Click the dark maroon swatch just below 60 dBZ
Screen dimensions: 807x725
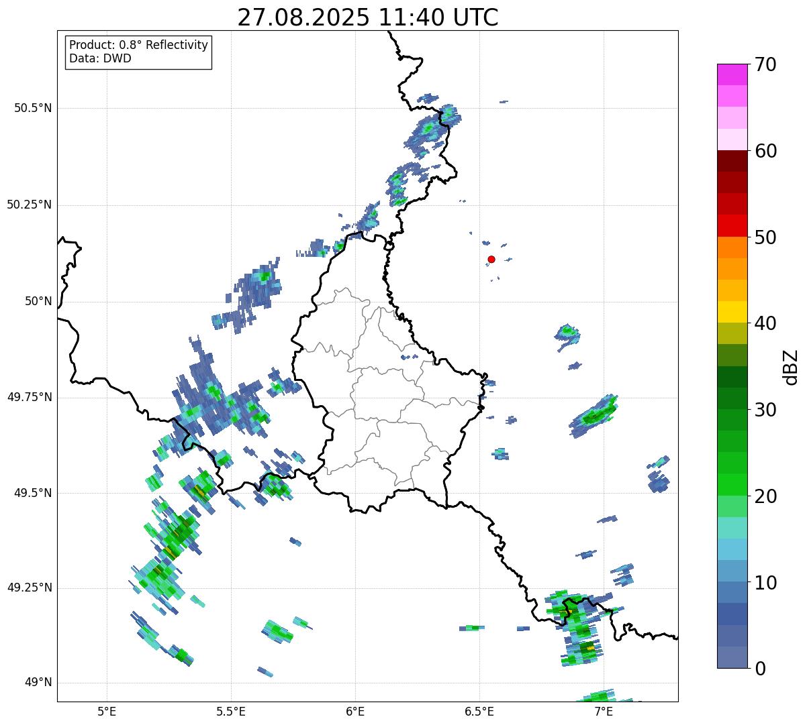pyautogui.click(x=732, y=161)
